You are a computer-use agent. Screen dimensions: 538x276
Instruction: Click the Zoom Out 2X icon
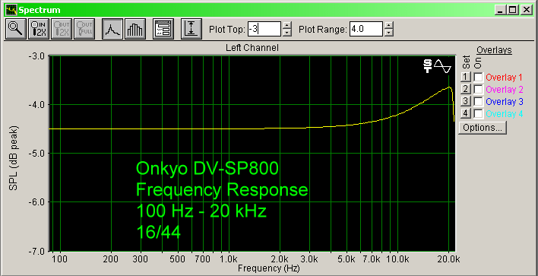[62, 29]
